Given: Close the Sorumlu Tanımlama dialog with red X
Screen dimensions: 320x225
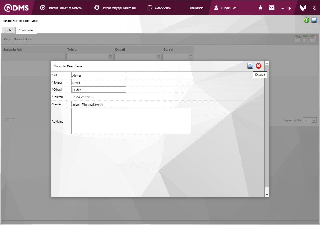Looking at the screenshot, I should pos(258,66).
